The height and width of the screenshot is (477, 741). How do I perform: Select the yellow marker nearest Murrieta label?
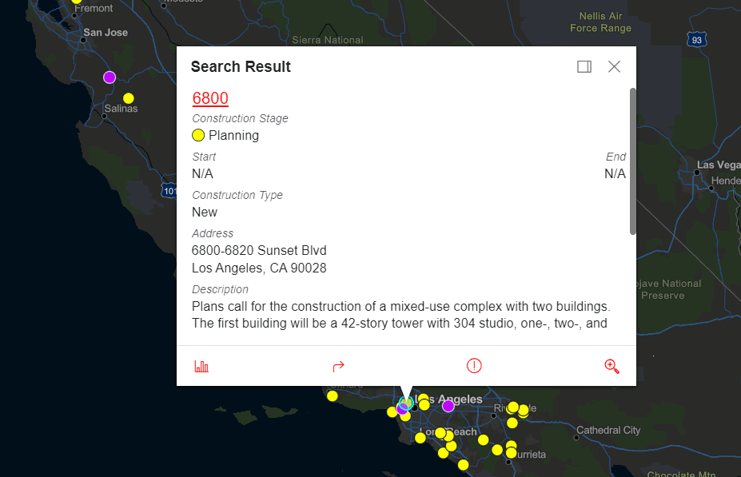click(x=512, y=453)
